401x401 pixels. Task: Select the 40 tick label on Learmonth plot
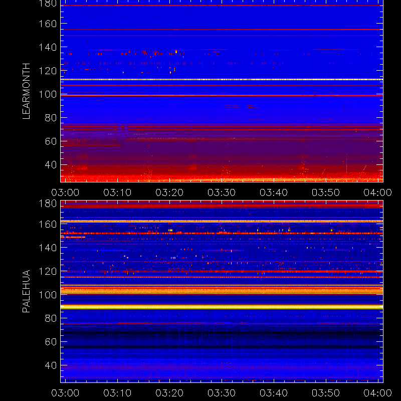(51, 165)
